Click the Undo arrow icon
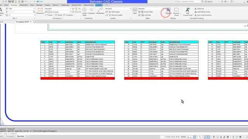The image size is (248, 139). [26, 2]
